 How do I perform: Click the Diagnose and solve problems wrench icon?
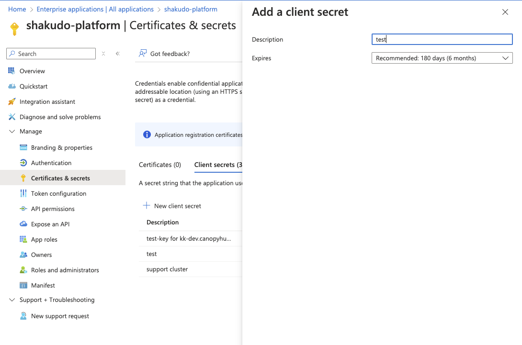click(11, 117)
